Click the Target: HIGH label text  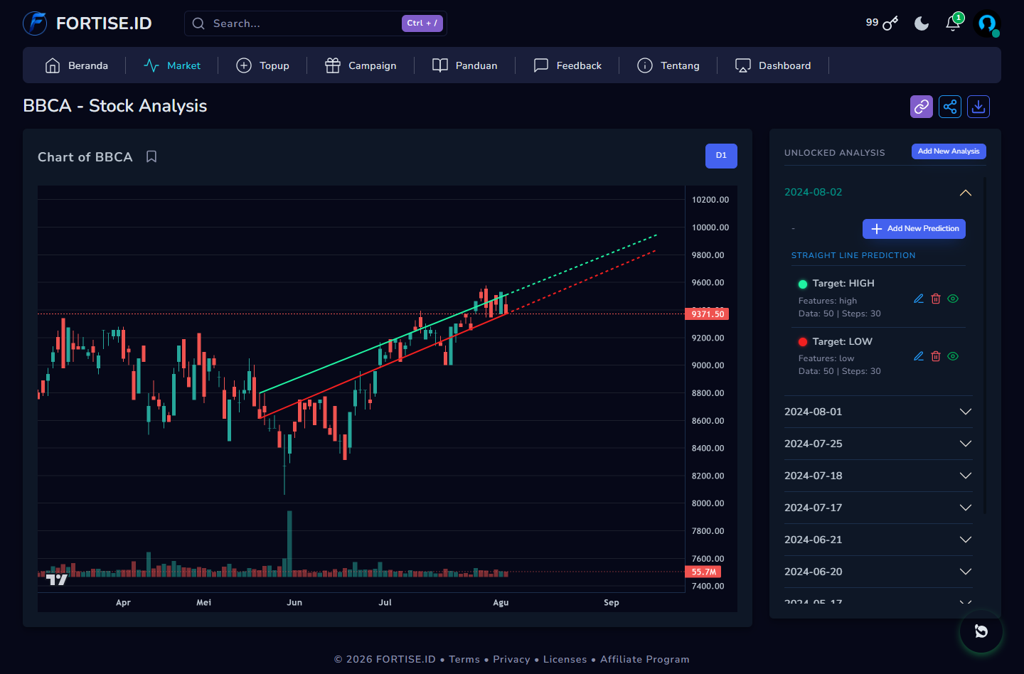(843, 284)
